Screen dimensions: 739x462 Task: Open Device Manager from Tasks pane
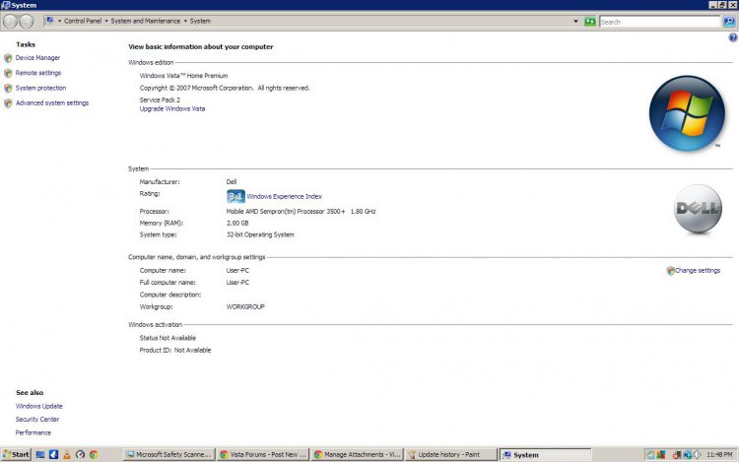37,58
